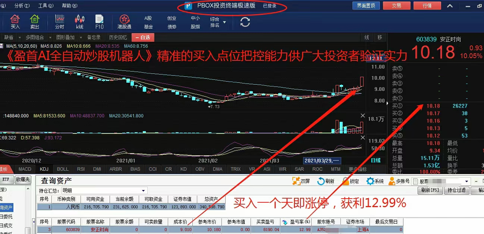Click the 交易 button in the title bar
Image resolution: width=484 pixels, height=234 pixels.
coord(397,6)
